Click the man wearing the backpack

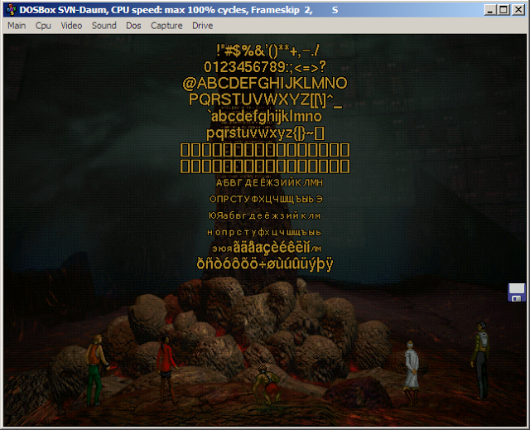click(481, 360)
